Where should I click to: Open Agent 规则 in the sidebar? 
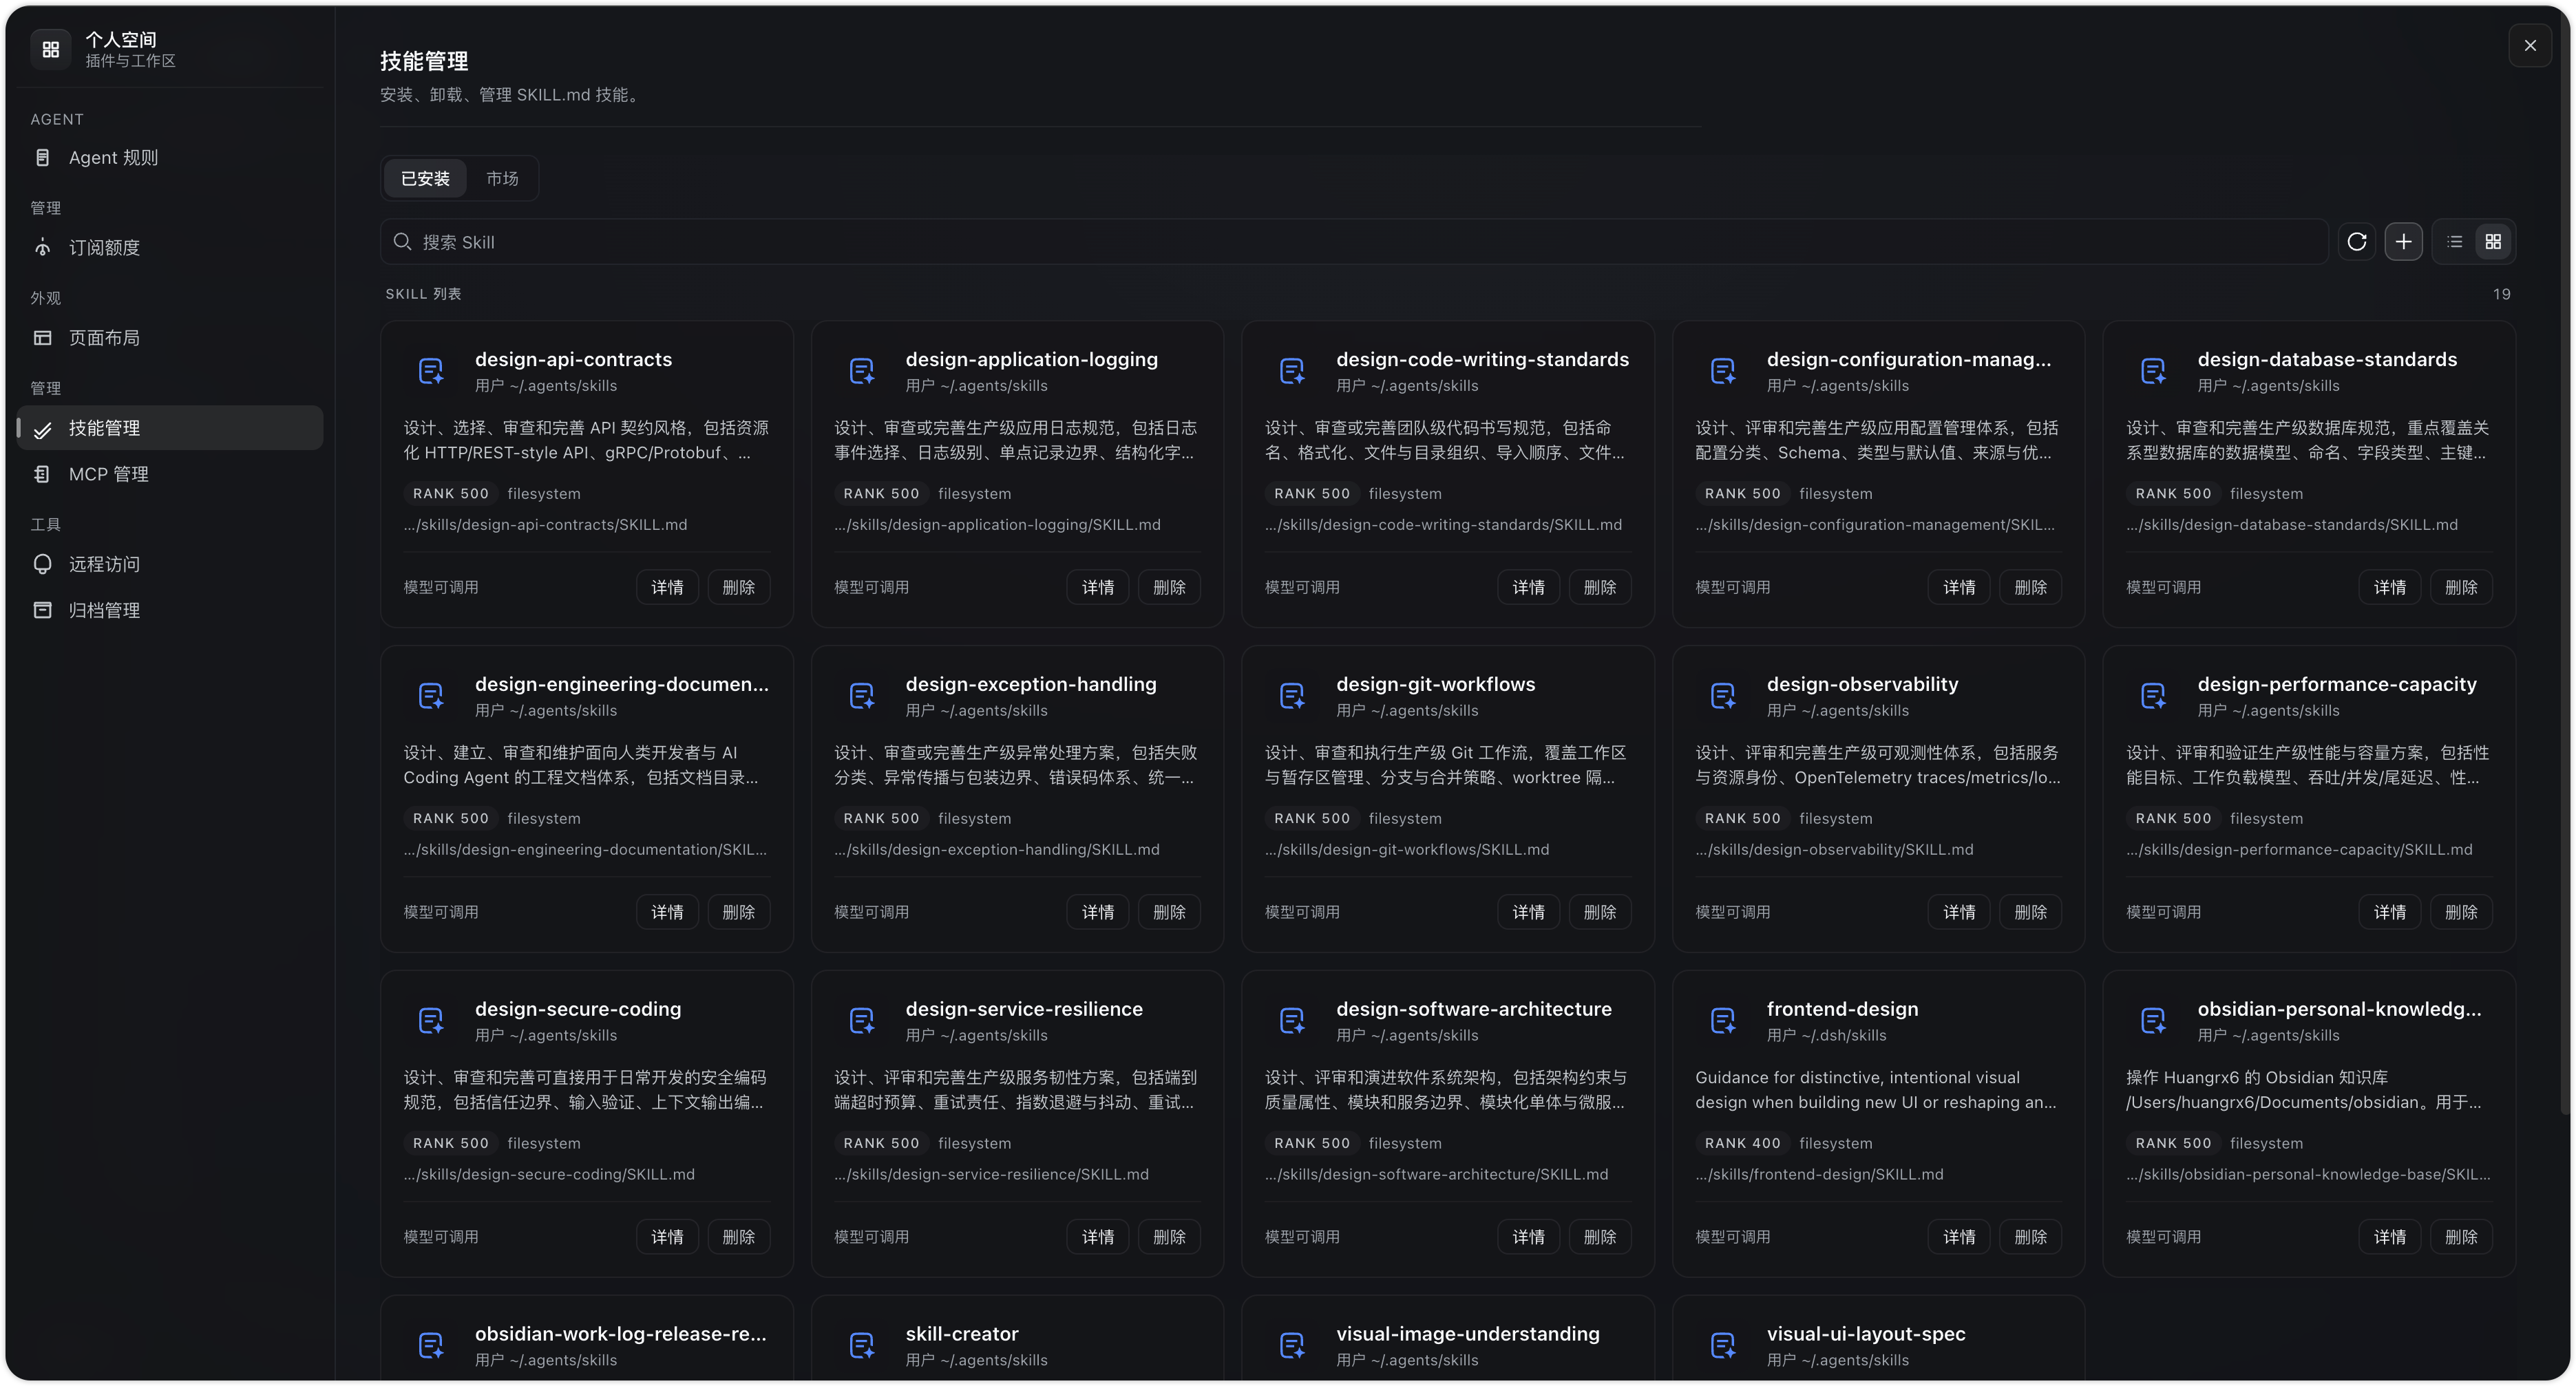click(x=170, y=158)
